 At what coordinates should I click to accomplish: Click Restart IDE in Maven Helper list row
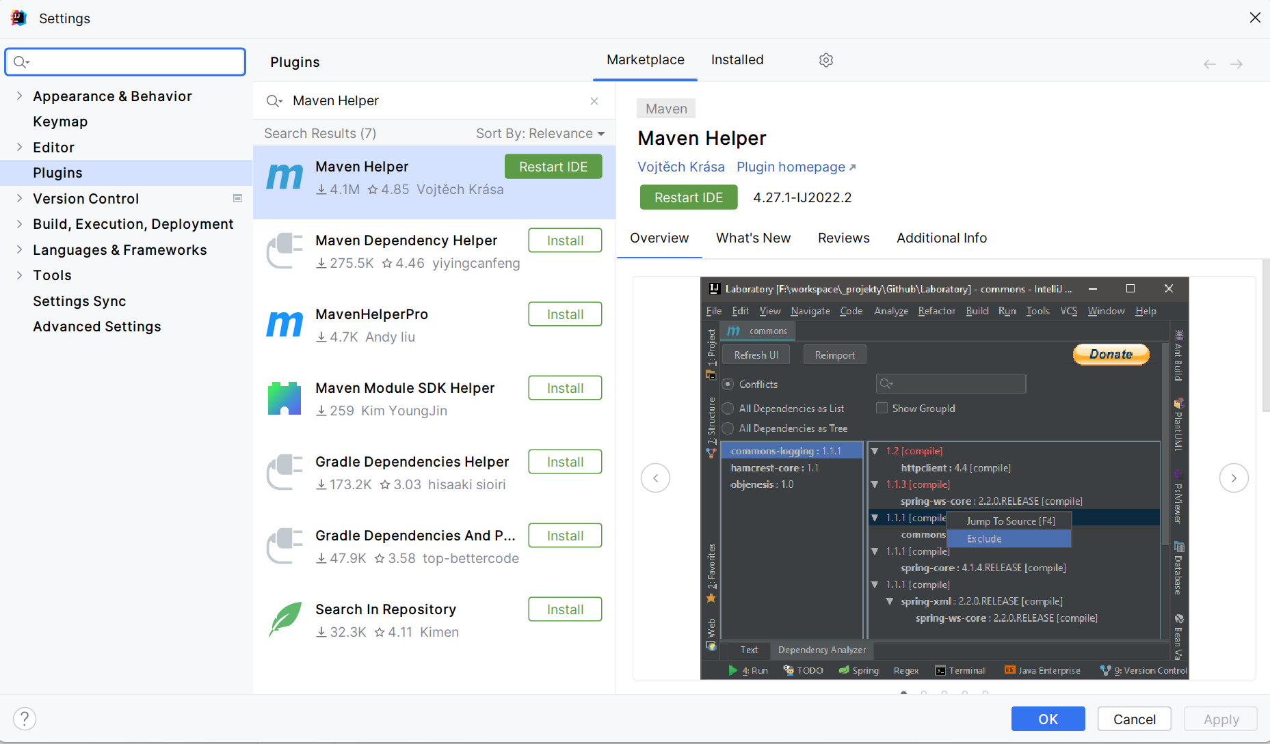pyautogui.click(x=553, y=167)
